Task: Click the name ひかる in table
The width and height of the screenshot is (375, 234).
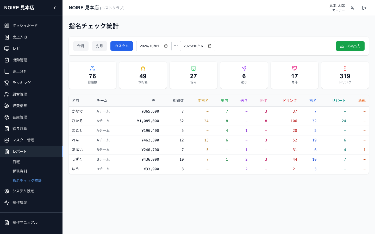Action: click(x=77, y=121)
